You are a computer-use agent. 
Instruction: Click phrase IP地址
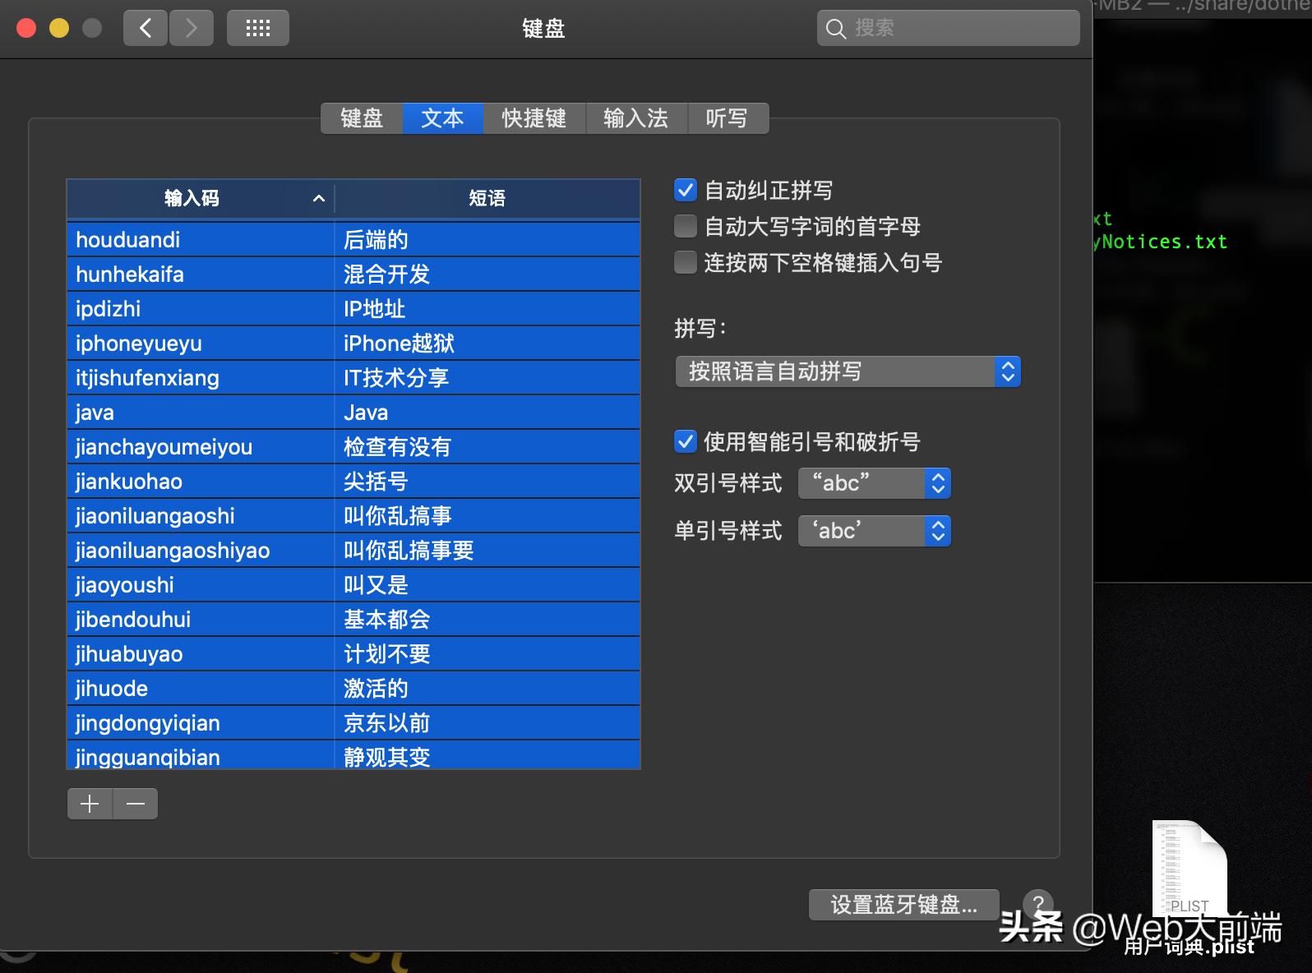[x=374, y=309]
